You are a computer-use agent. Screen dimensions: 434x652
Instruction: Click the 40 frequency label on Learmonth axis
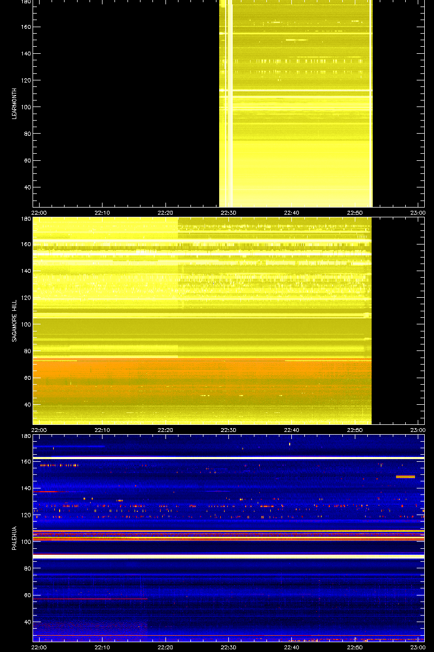[x=27, y=187]
